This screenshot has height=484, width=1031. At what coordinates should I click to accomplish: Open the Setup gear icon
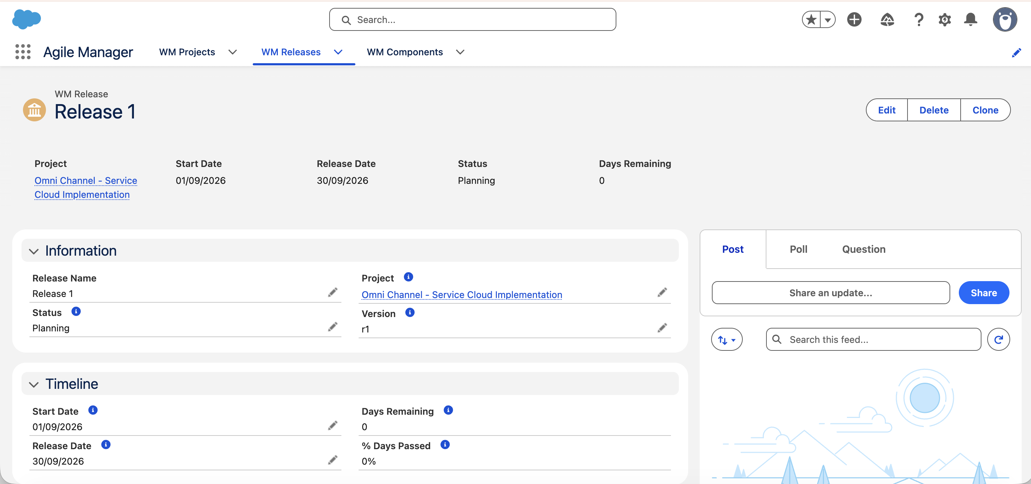[944, 20]
